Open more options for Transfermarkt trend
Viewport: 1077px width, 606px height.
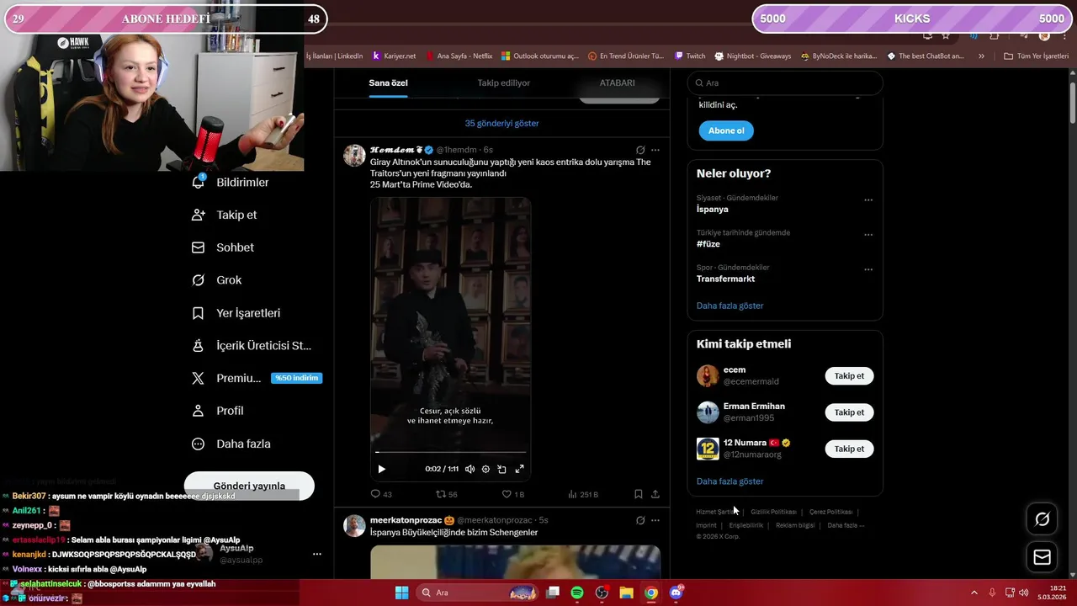pyautogui.click(x=868, y=269)
